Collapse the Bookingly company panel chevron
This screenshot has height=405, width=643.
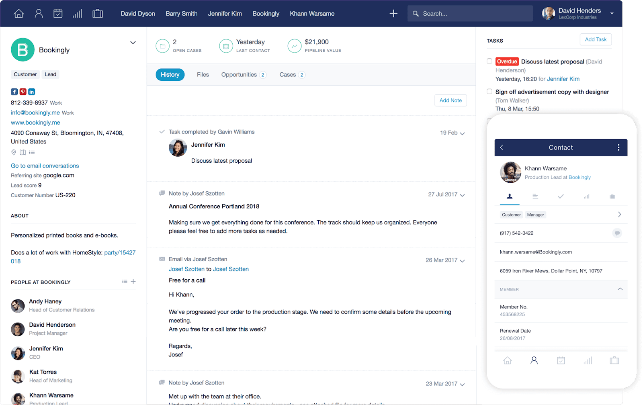(133, 42)
